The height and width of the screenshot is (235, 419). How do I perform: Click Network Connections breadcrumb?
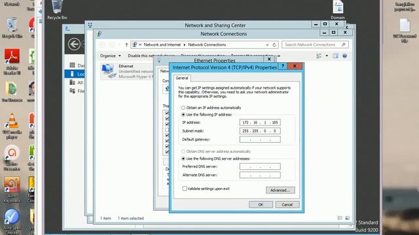tap(207, 45)
